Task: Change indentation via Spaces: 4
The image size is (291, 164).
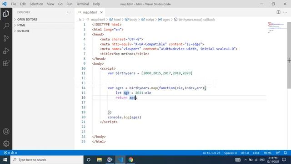Action: click(x=231, y=153)
